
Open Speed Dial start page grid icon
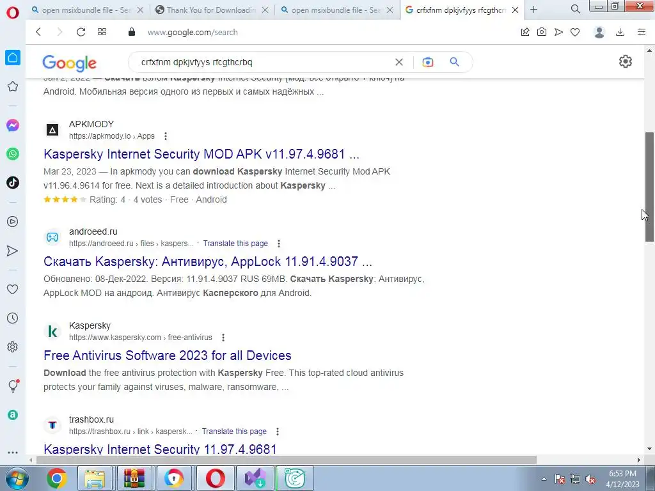(102, 32)
